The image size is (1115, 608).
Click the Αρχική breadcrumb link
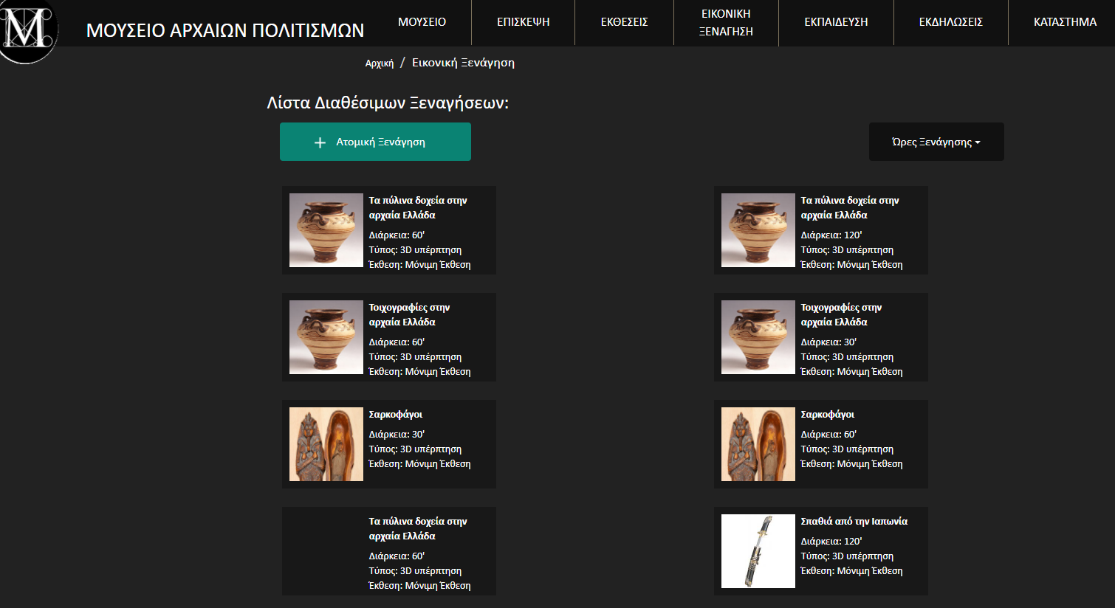380,63
